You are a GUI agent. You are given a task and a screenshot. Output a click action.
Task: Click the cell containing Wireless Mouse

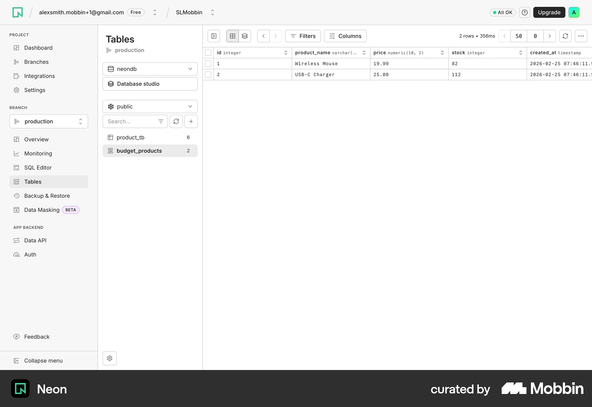(x=331, y=64)
